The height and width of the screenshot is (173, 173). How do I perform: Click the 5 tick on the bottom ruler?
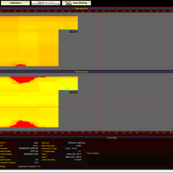click(110, 133)
